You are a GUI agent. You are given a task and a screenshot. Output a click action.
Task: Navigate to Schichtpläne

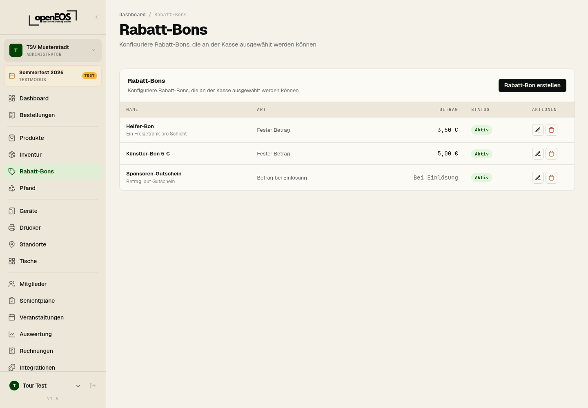53,301
